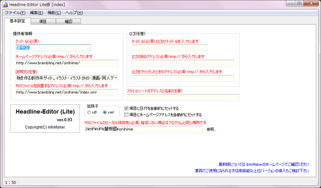
Task: Open the 機能(C) menu
Action: click(54, 13)
